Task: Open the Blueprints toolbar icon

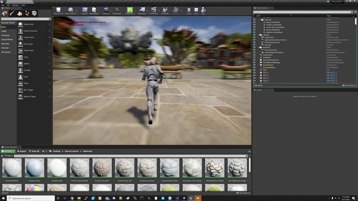Action: tap(142, 10)
